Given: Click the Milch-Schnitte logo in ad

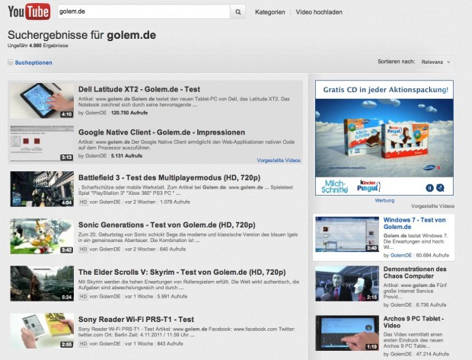Looking at the screenshot, I should pyautogui.click(x=334, y=186).
